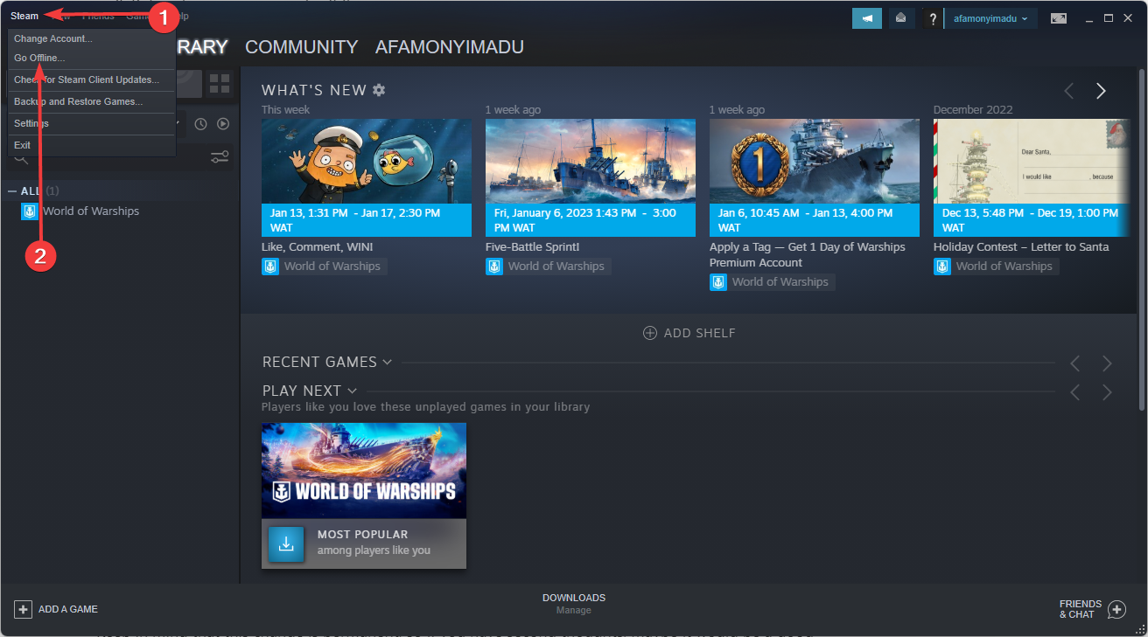Click Most Popular among players like you
Image resolution: width=1148 pixels, height=637 pixels.
point(374,543)
